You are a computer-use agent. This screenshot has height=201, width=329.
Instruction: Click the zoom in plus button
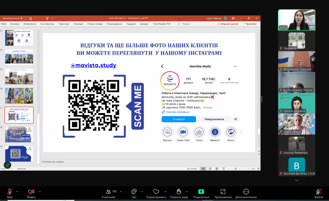[249, 169]
